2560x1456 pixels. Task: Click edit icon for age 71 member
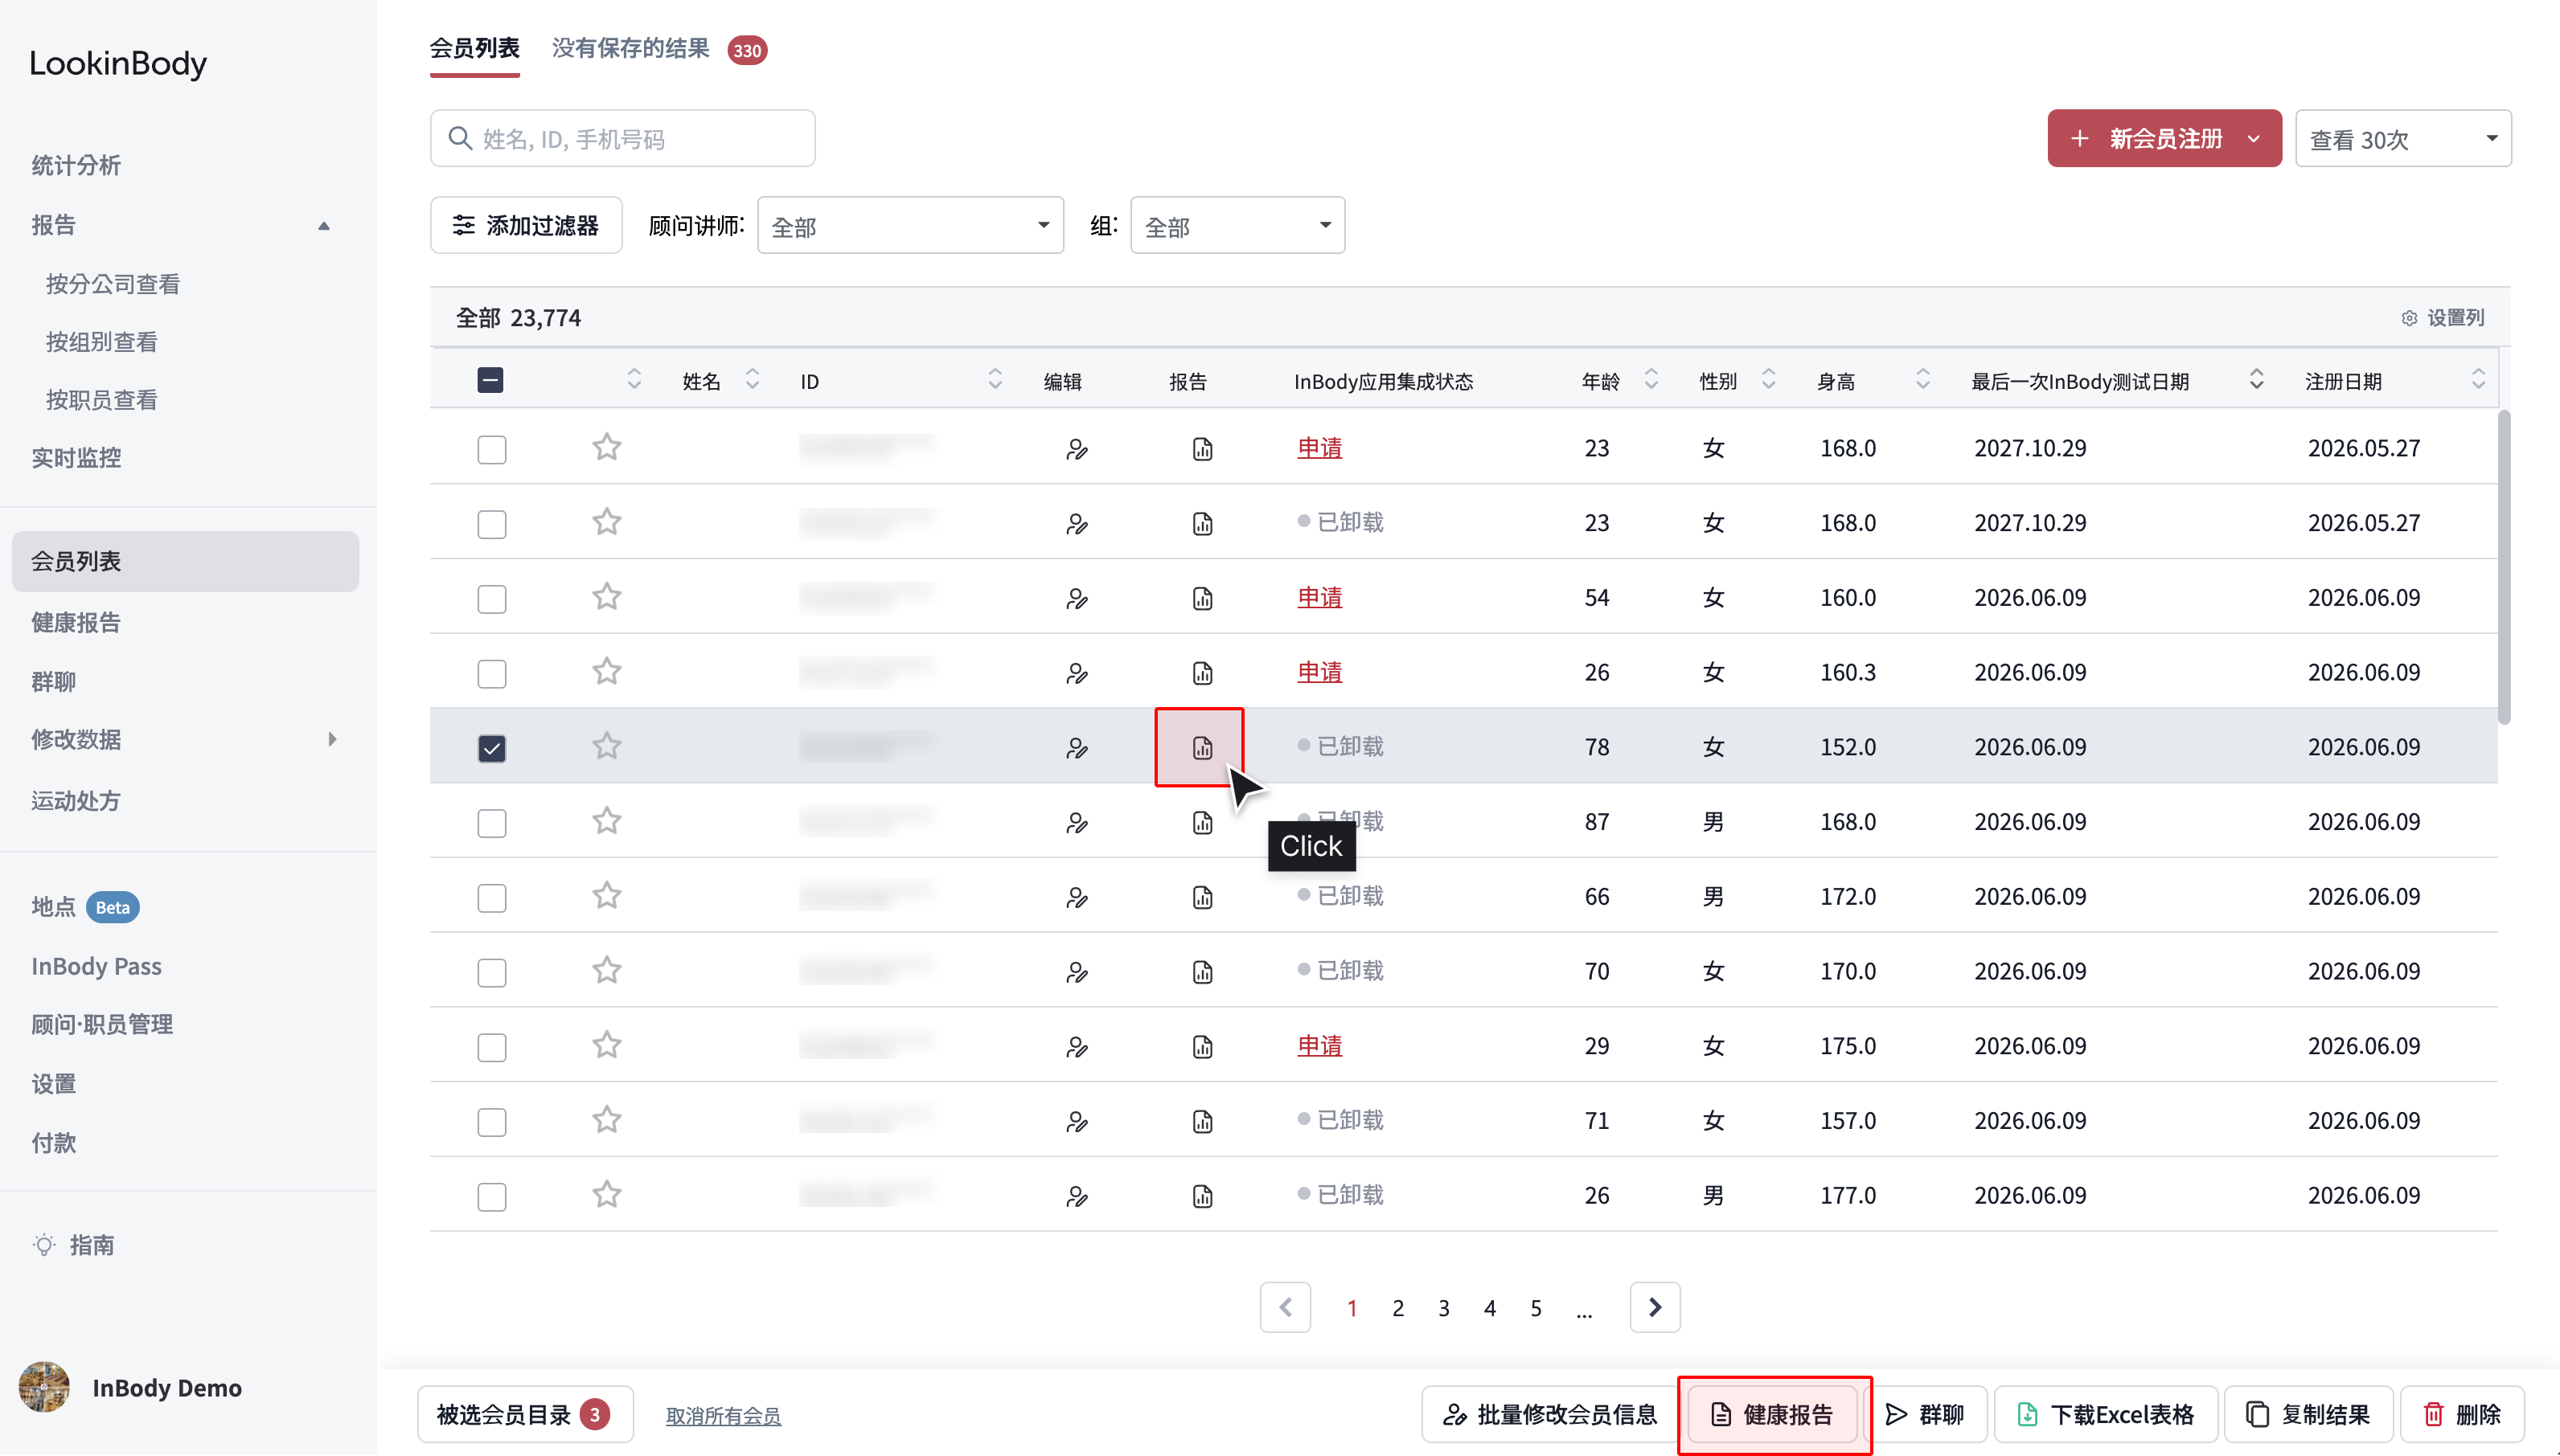[1077, 1121]
